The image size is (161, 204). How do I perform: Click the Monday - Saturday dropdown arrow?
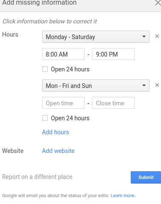point(144,37)
